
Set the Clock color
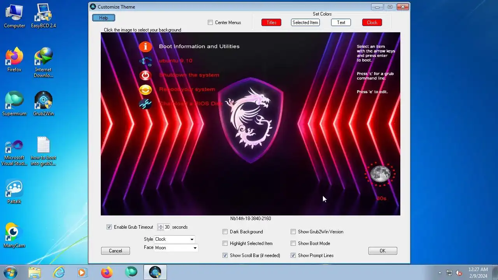point(372,23)
